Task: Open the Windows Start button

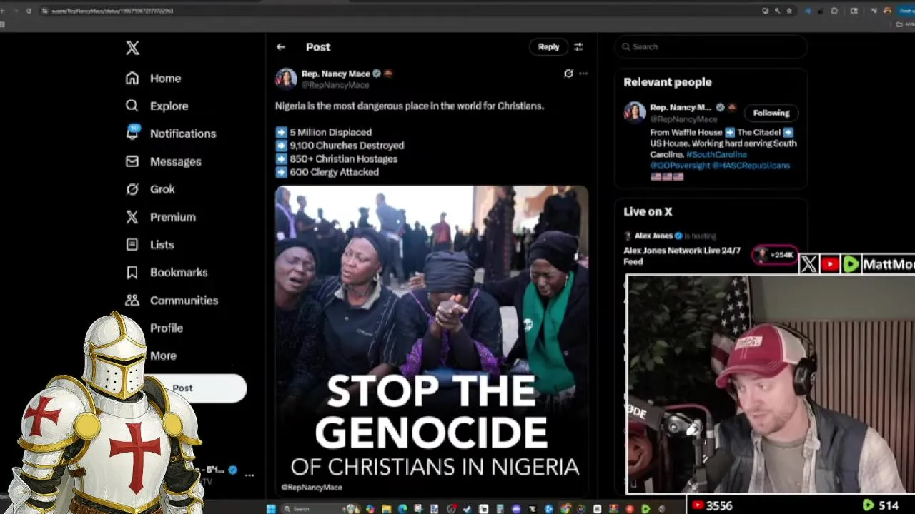Action: [x=271, y=508]
